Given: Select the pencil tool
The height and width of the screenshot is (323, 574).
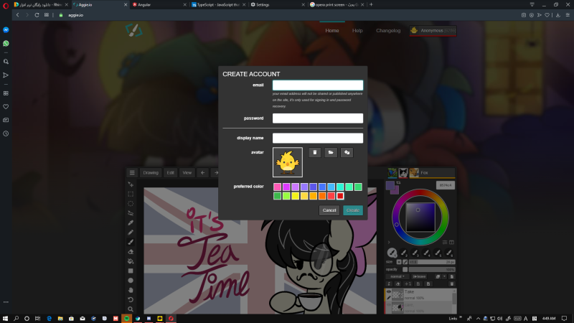Looking at the screenshot, I should pyautogui.click(x=131, y=232).
